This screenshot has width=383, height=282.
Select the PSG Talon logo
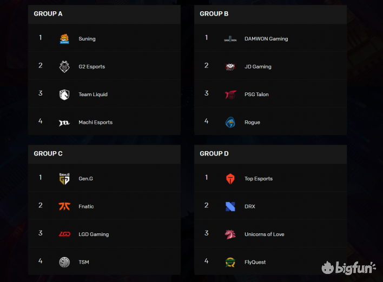[x=230, y=95]
